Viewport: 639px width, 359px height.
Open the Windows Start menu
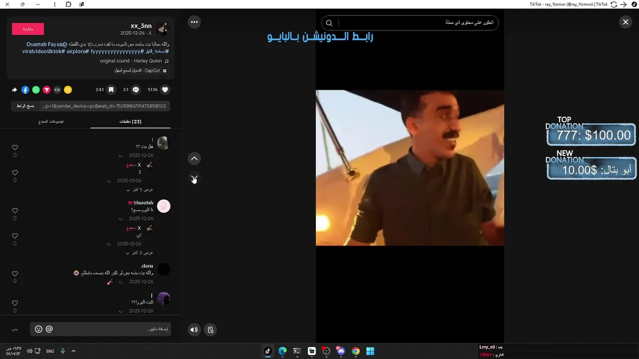[370, 351]
